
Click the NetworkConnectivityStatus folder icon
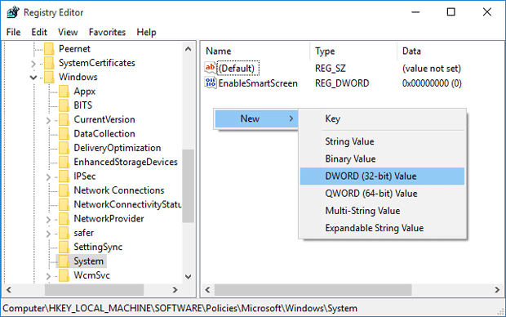[x=64, y=204]
